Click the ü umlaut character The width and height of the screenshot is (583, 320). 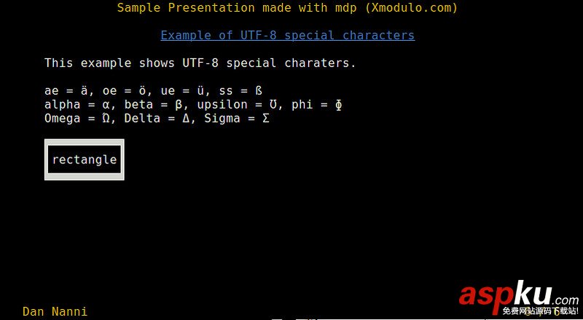tap(200, 90)
